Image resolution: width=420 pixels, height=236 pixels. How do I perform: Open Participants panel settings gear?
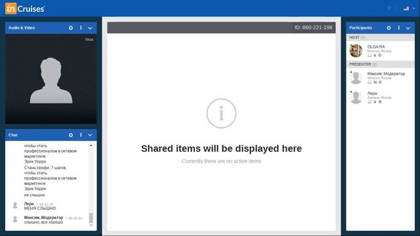388,28
